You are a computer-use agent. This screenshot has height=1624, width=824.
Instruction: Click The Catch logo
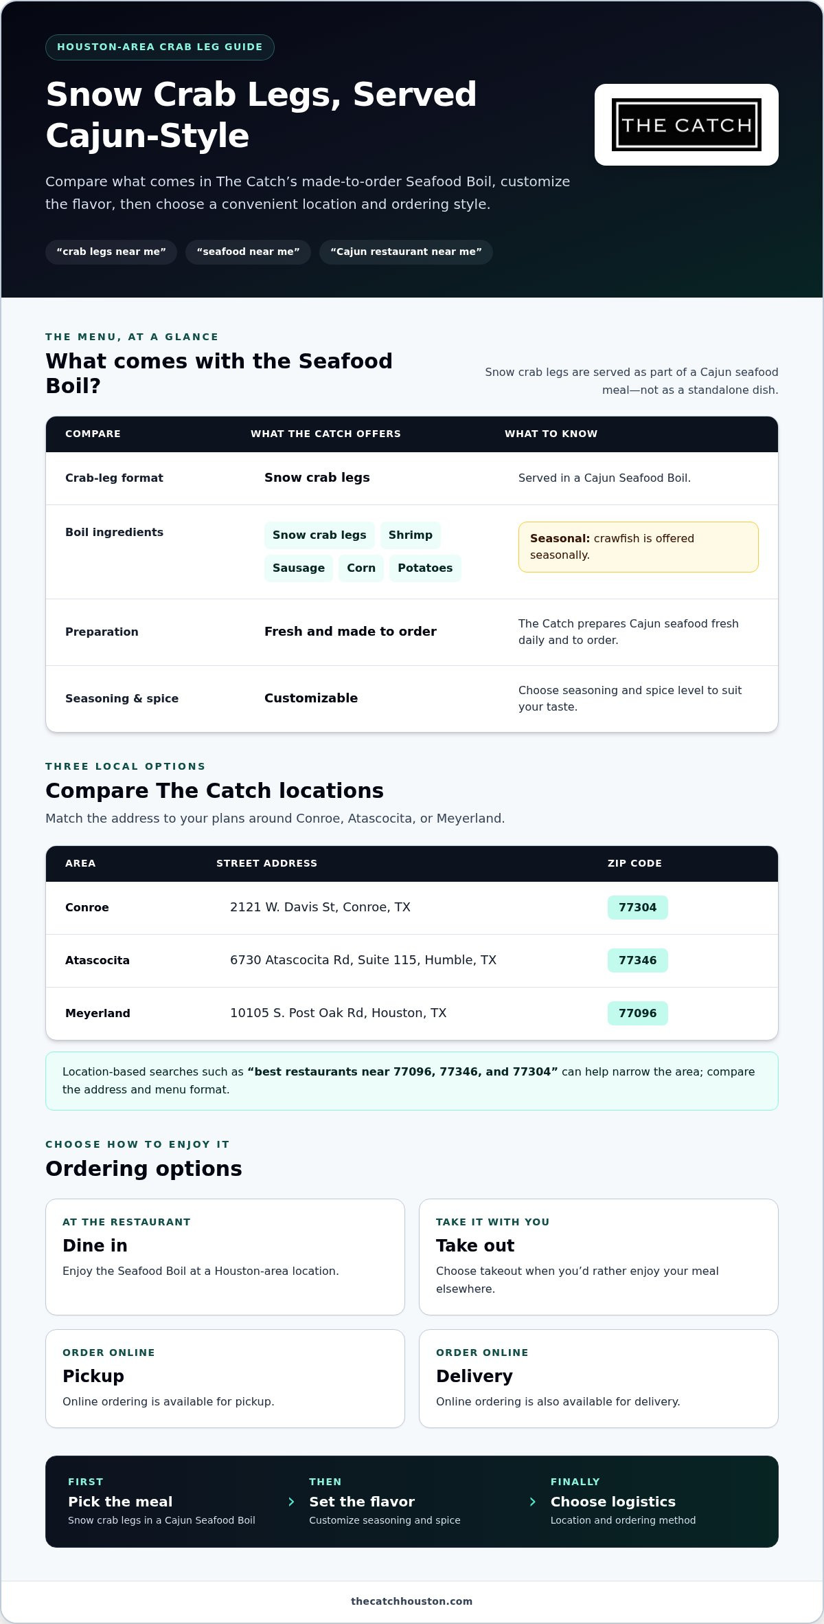click(686, 124)
